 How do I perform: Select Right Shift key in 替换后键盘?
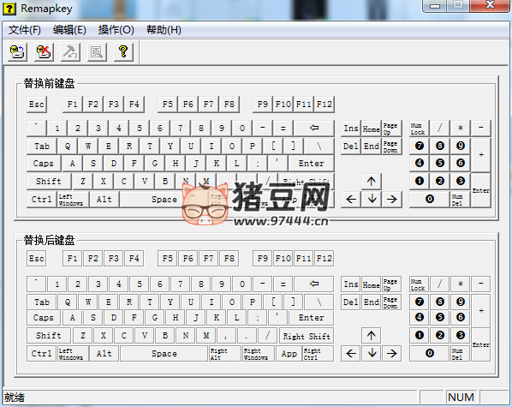(x=307, y=336)
